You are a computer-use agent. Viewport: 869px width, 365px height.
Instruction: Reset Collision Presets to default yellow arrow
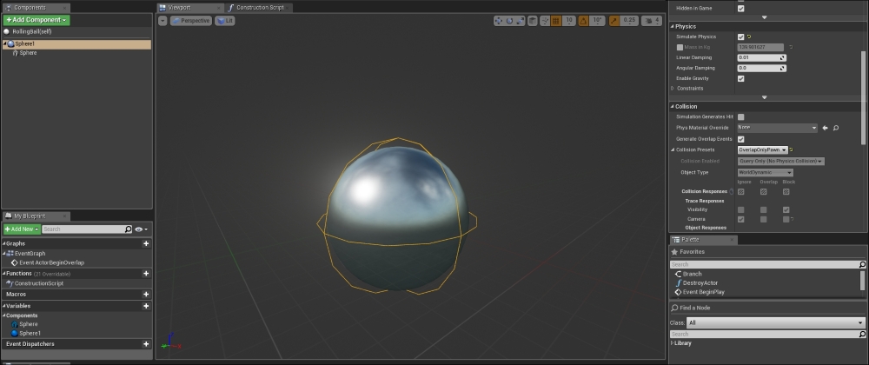792,150
